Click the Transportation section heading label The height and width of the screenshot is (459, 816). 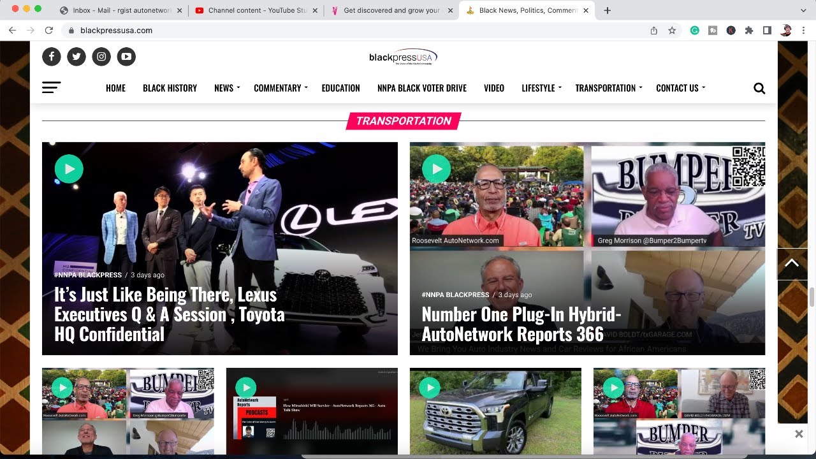tap(404, 120)
